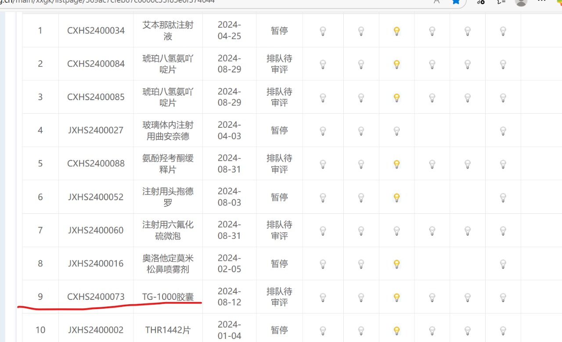Image resolution: width=562 pixels, height=342 pixels.
Task: Click the lit yellow bulb in the JXHS2400052 row
Action: tap(396, 197)
